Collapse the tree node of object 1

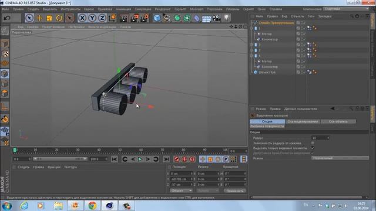(x=251, y=28)
